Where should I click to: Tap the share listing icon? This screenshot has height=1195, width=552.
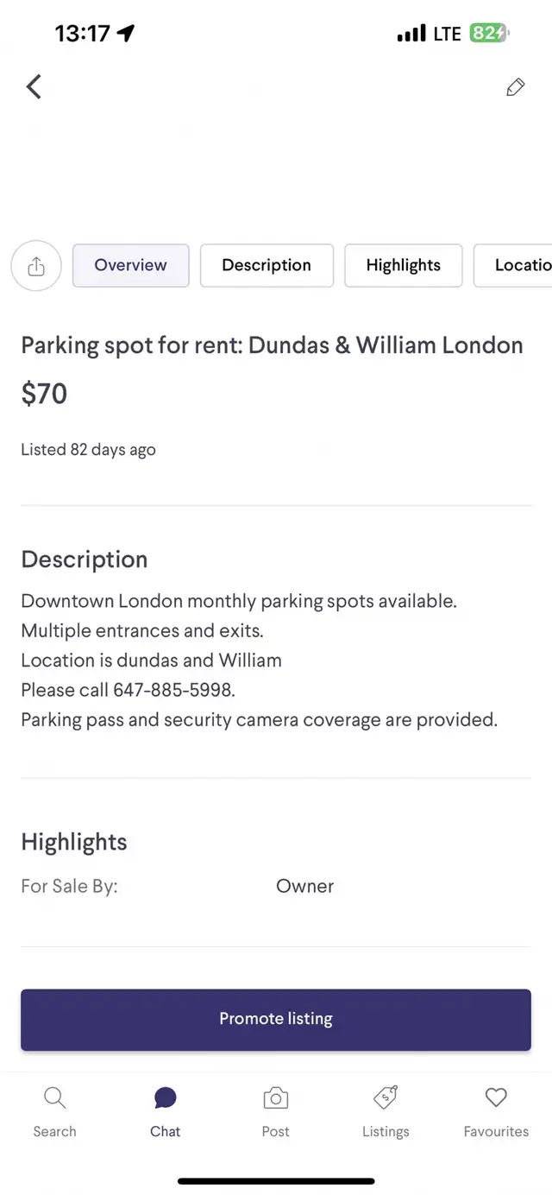click(36, 266)
